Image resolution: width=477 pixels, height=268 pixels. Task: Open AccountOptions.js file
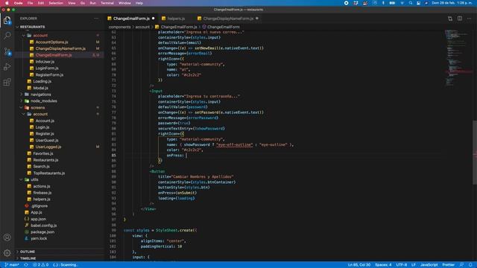(x=51, y=42)
